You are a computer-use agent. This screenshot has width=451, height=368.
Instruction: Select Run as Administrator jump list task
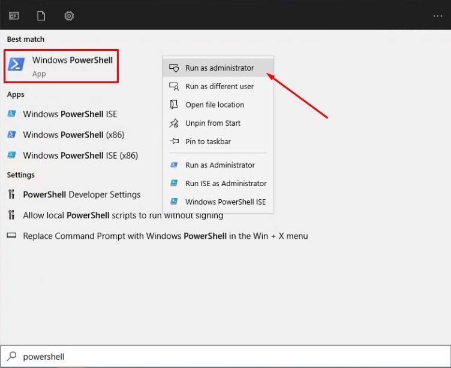point(218,165)
